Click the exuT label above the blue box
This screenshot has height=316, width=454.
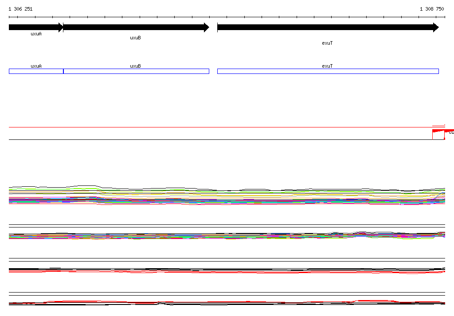[x=327, y=66]
